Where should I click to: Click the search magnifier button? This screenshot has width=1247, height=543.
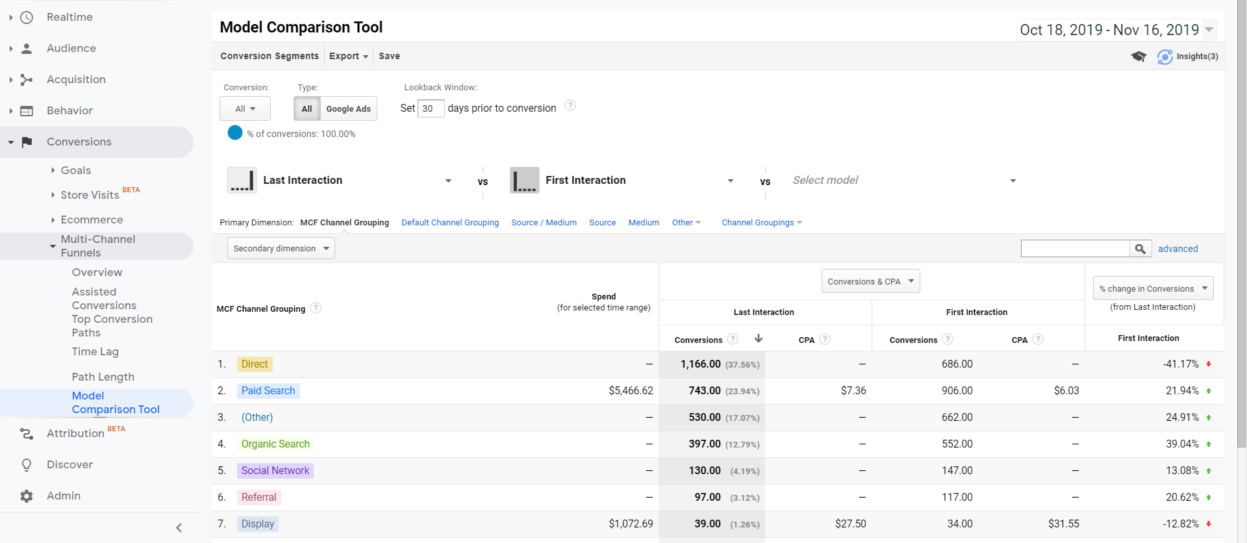1140,249
